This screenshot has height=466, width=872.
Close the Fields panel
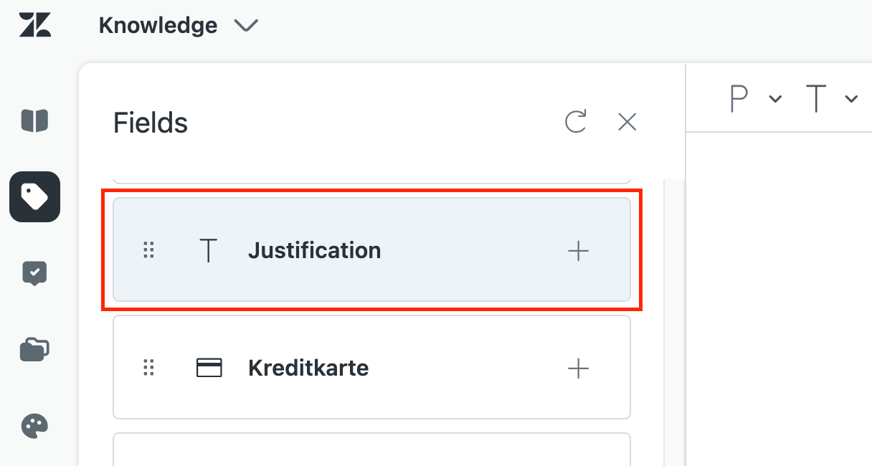[627, 123]
